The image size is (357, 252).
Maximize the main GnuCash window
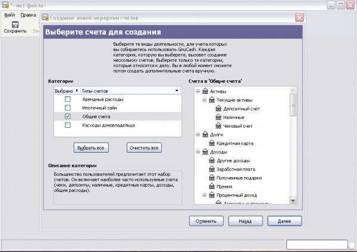(x=340, y=5)
